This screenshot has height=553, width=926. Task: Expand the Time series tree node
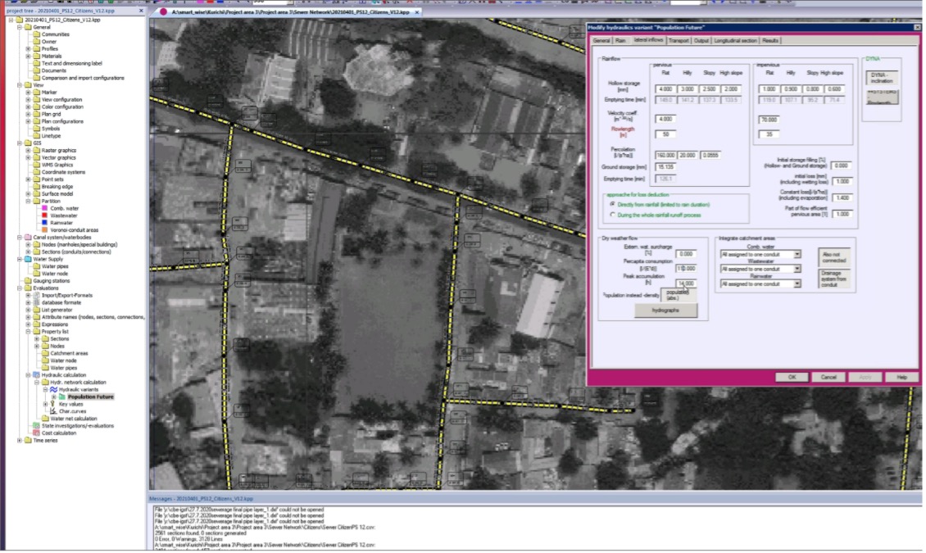(x=20, y=440)
